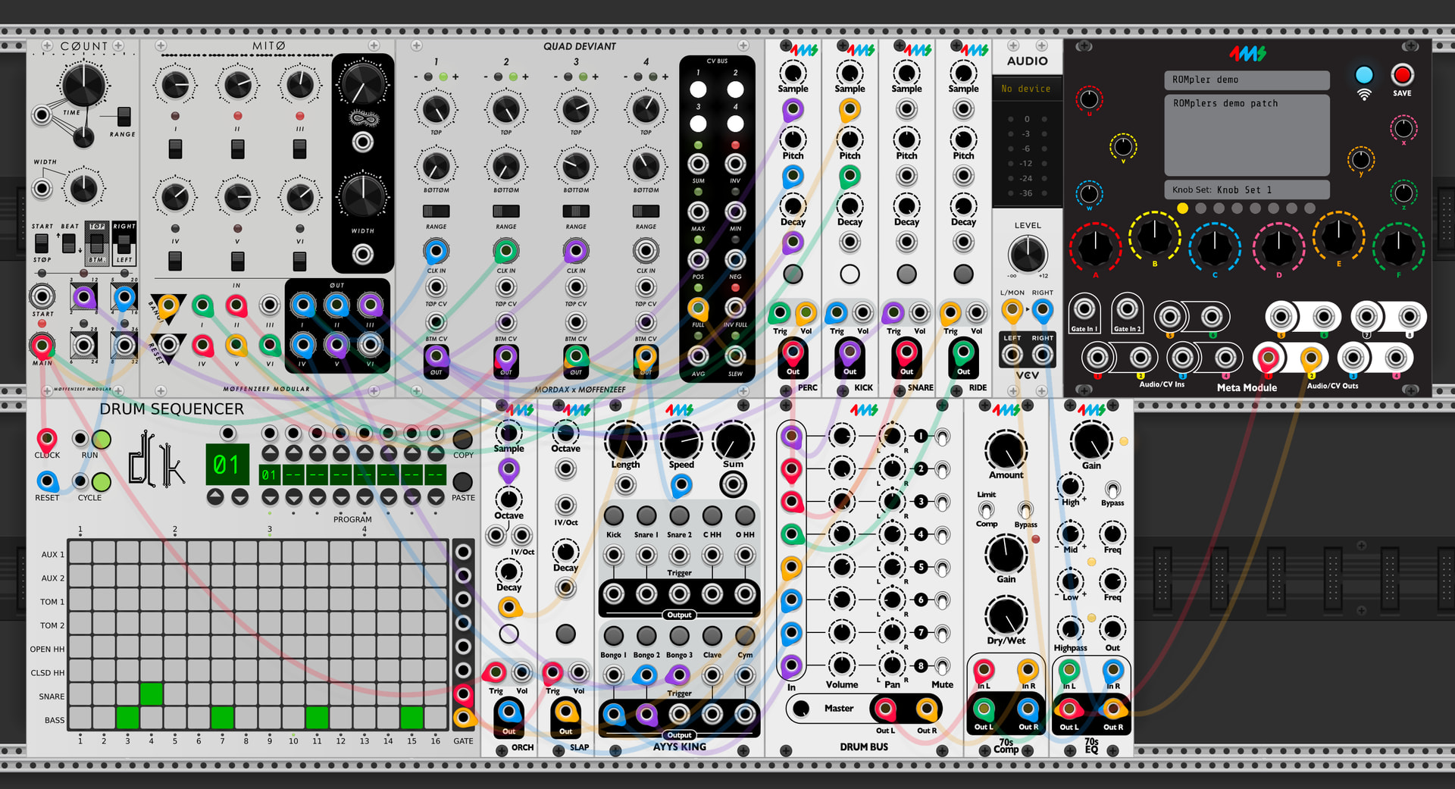Click the Out L jack on Drum Bus
Image resolution: width=1455 pixels, height=789 pixels.
click(884, 709)
